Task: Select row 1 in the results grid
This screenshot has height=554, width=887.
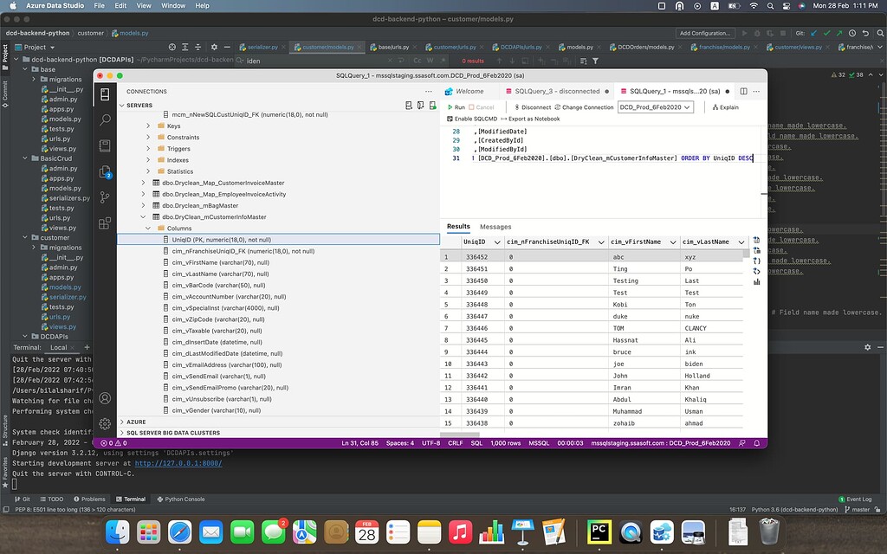Action: 447,257
